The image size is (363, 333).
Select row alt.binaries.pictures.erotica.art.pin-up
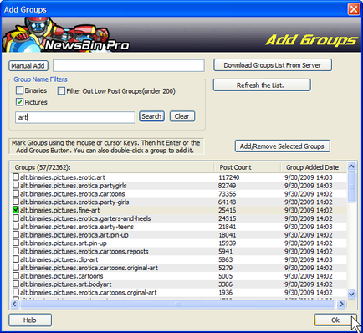[x=178, y=235]
